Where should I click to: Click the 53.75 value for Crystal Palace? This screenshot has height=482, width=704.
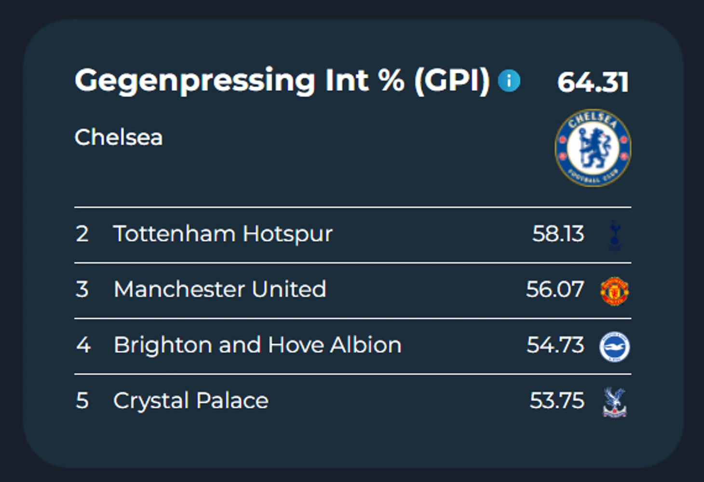point(556,400)
